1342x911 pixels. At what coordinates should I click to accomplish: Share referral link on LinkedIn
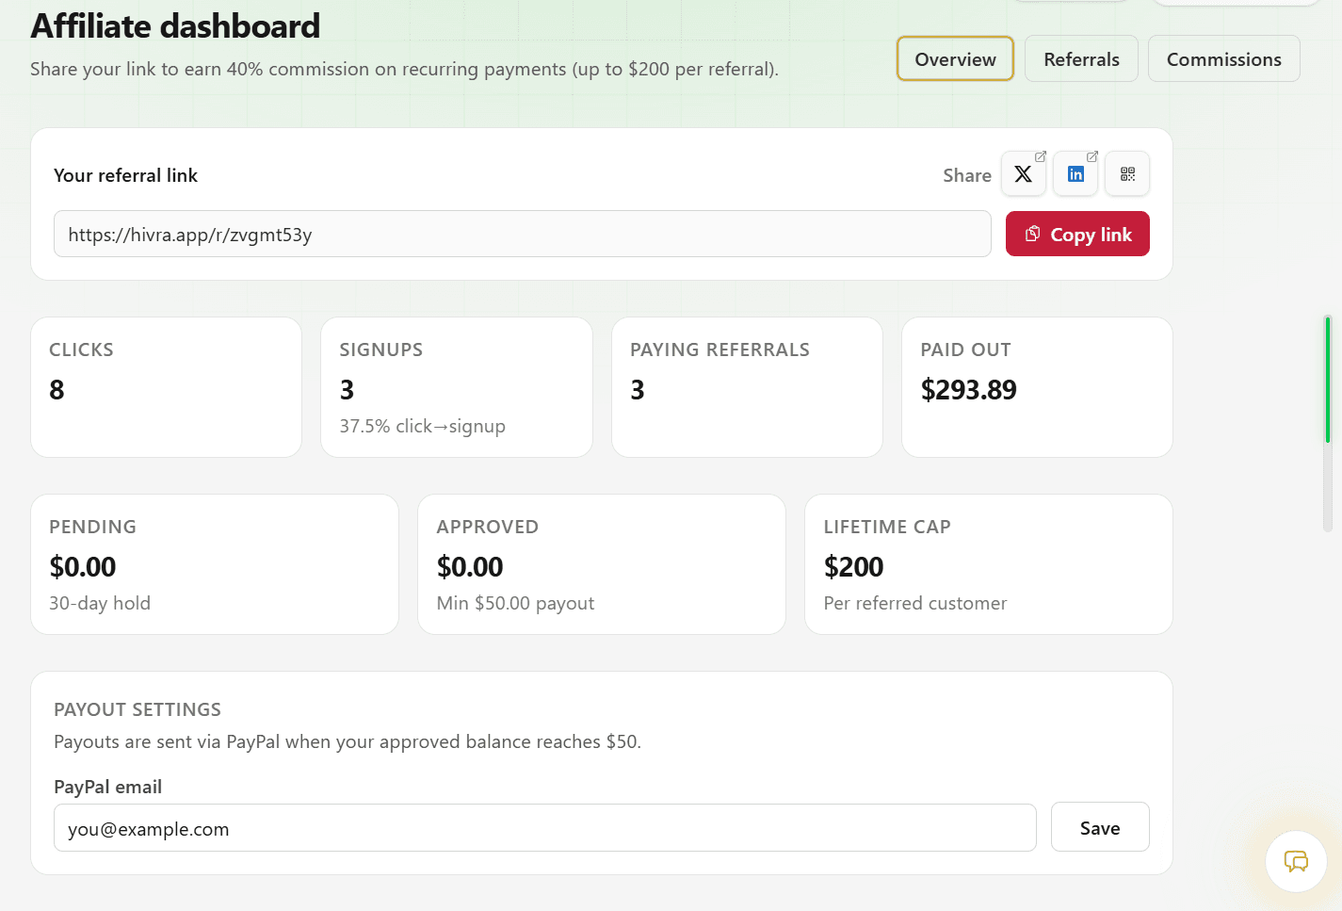tap(1075, 174)
